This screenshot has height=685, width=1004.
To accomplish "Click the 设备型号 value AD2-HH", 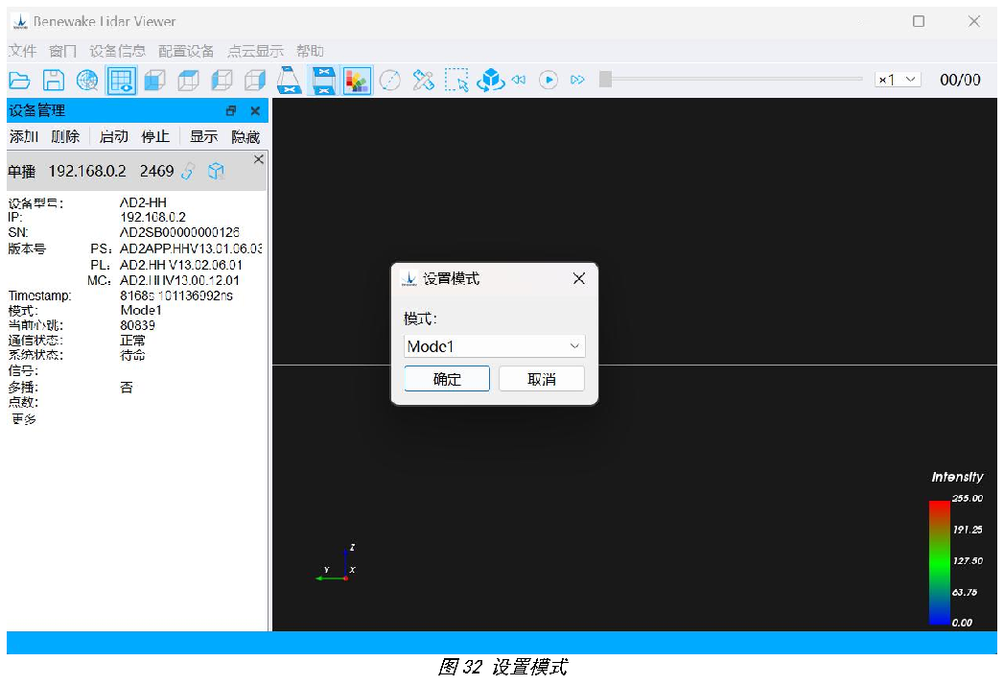I will tap(144, 202).
